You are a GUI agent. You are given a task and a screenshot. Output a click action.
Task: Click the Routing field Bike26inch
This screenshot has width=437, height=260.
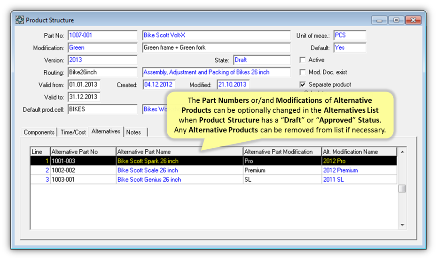point(102,72)
